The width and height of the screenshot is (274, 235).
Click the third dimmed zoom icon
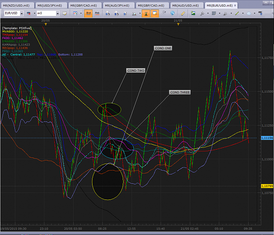(125, 14)
